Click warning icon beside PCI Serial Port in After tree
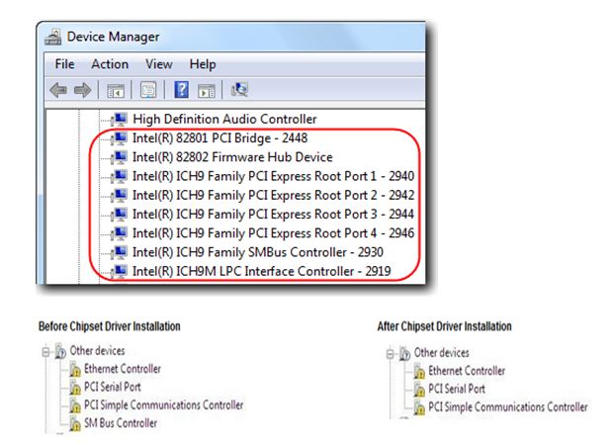 pyautogui.click(x=419, y=390)
